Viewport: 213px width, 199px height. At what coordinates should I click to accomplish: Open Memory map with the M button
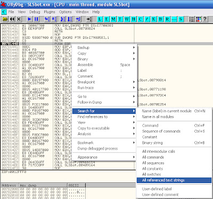[113, 19]
